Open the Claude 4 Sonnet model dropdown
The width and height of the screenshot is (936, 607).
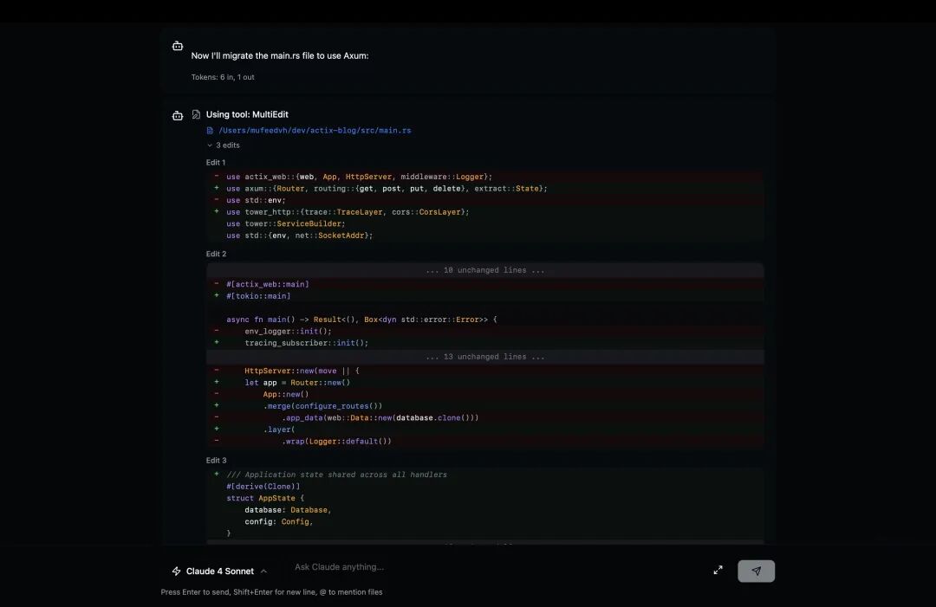click(219, 571)
